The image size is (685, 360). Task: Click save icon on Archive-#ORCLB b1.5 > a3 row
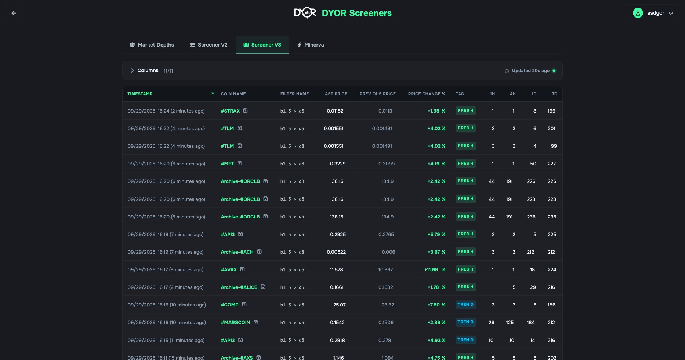pos(265,181)
